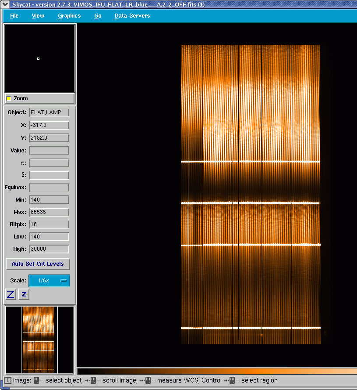Toggle the Zoom window checkbox
The width and height of the screenshot is (357, 390).
[9, 98]
